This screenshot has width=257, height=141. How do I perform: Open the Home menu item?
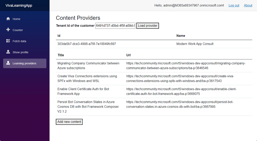pyautogui.click(x=25, y=19)
